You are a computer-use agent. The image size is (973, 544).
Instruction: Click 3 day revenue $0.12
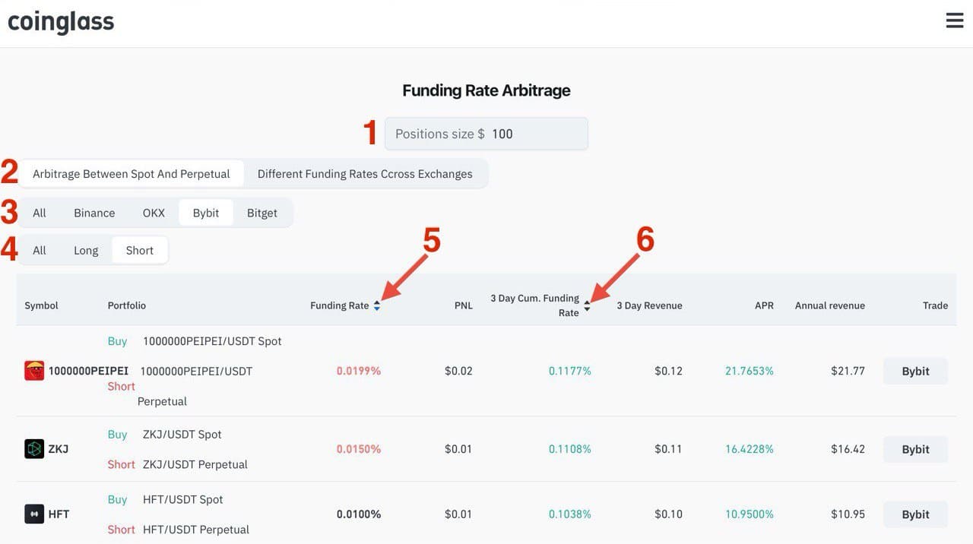[668, 371]
